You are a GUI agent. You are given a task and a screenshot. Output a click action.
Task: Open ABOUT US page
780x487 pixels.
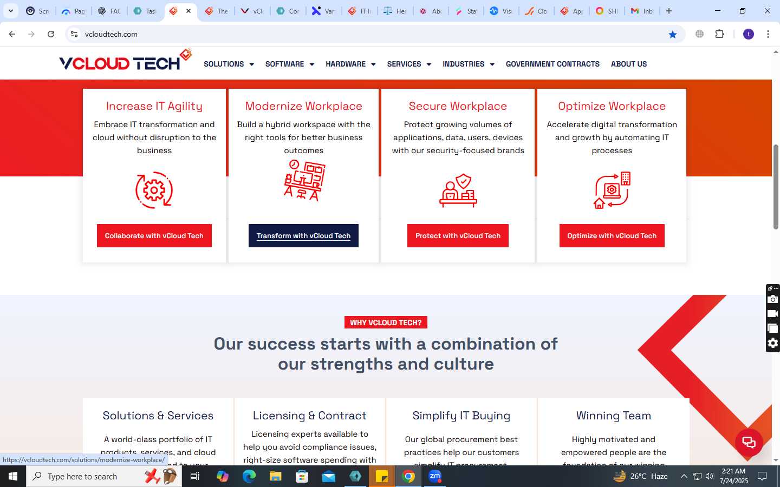[629, 64]
